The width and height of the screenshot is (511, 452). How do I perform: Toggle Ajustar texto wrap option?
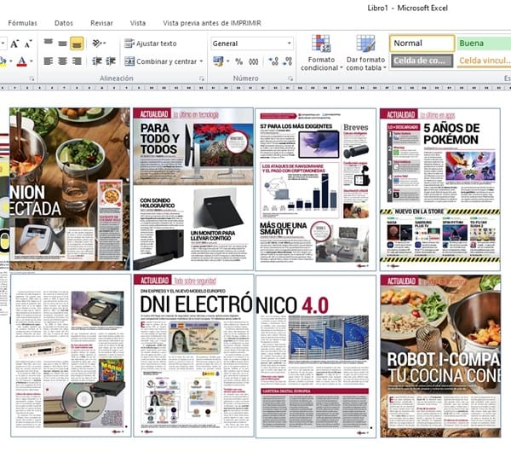click(151, 43)
